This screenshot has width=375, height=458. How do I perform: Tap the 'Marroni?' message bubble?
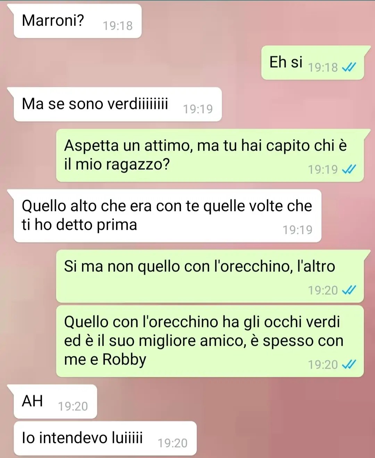pyautogui.click(x=77, y=21)
